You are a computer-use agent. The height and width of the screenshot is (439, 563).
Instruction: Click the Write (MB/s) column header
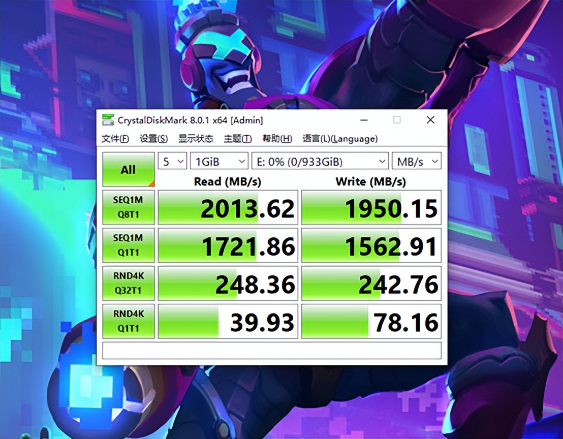[371, 181]
